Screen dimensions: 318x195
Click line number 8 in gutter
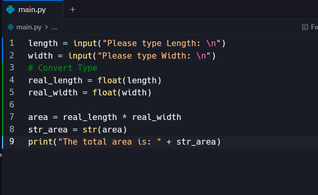pos(12,129)
